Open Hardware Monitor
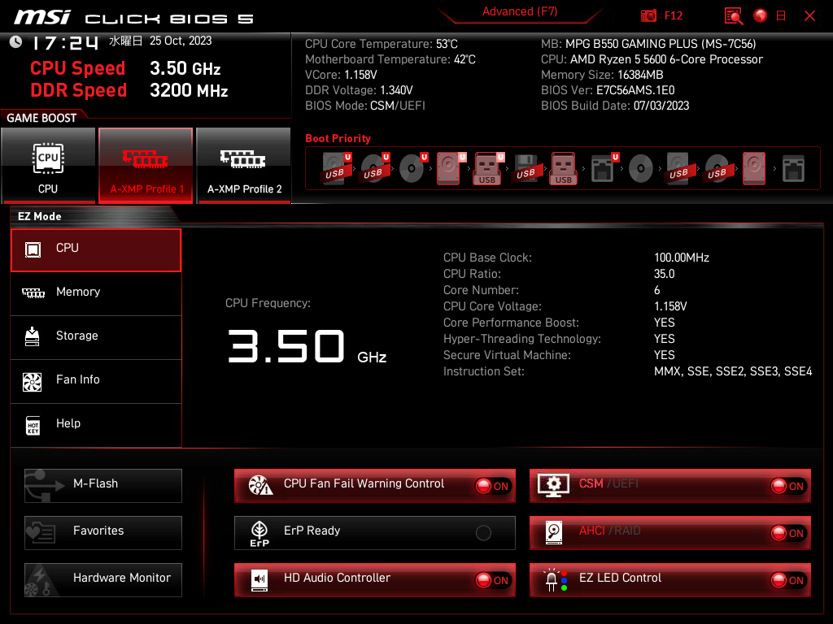 [x=102, y=578]
